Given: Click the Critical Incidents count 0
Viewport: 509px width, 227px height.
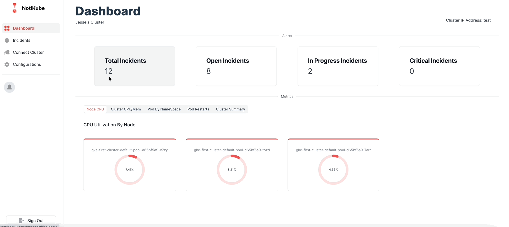Looking at the screenshot, I should (412, 71).
